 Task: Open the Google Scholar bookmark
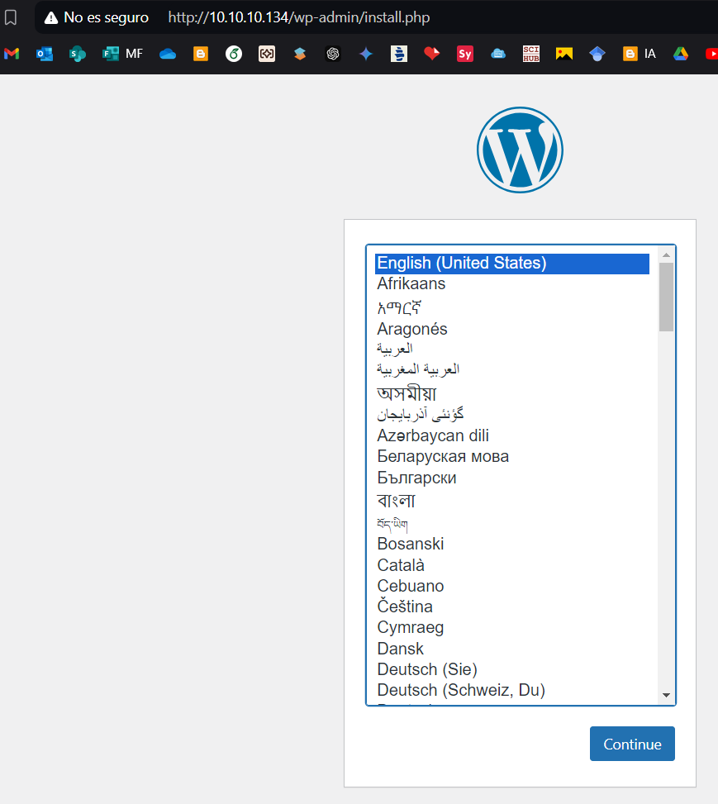(597, 54)
